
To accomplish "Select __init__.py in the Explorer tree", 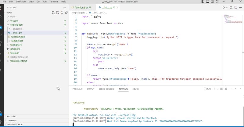I will 36,33.
